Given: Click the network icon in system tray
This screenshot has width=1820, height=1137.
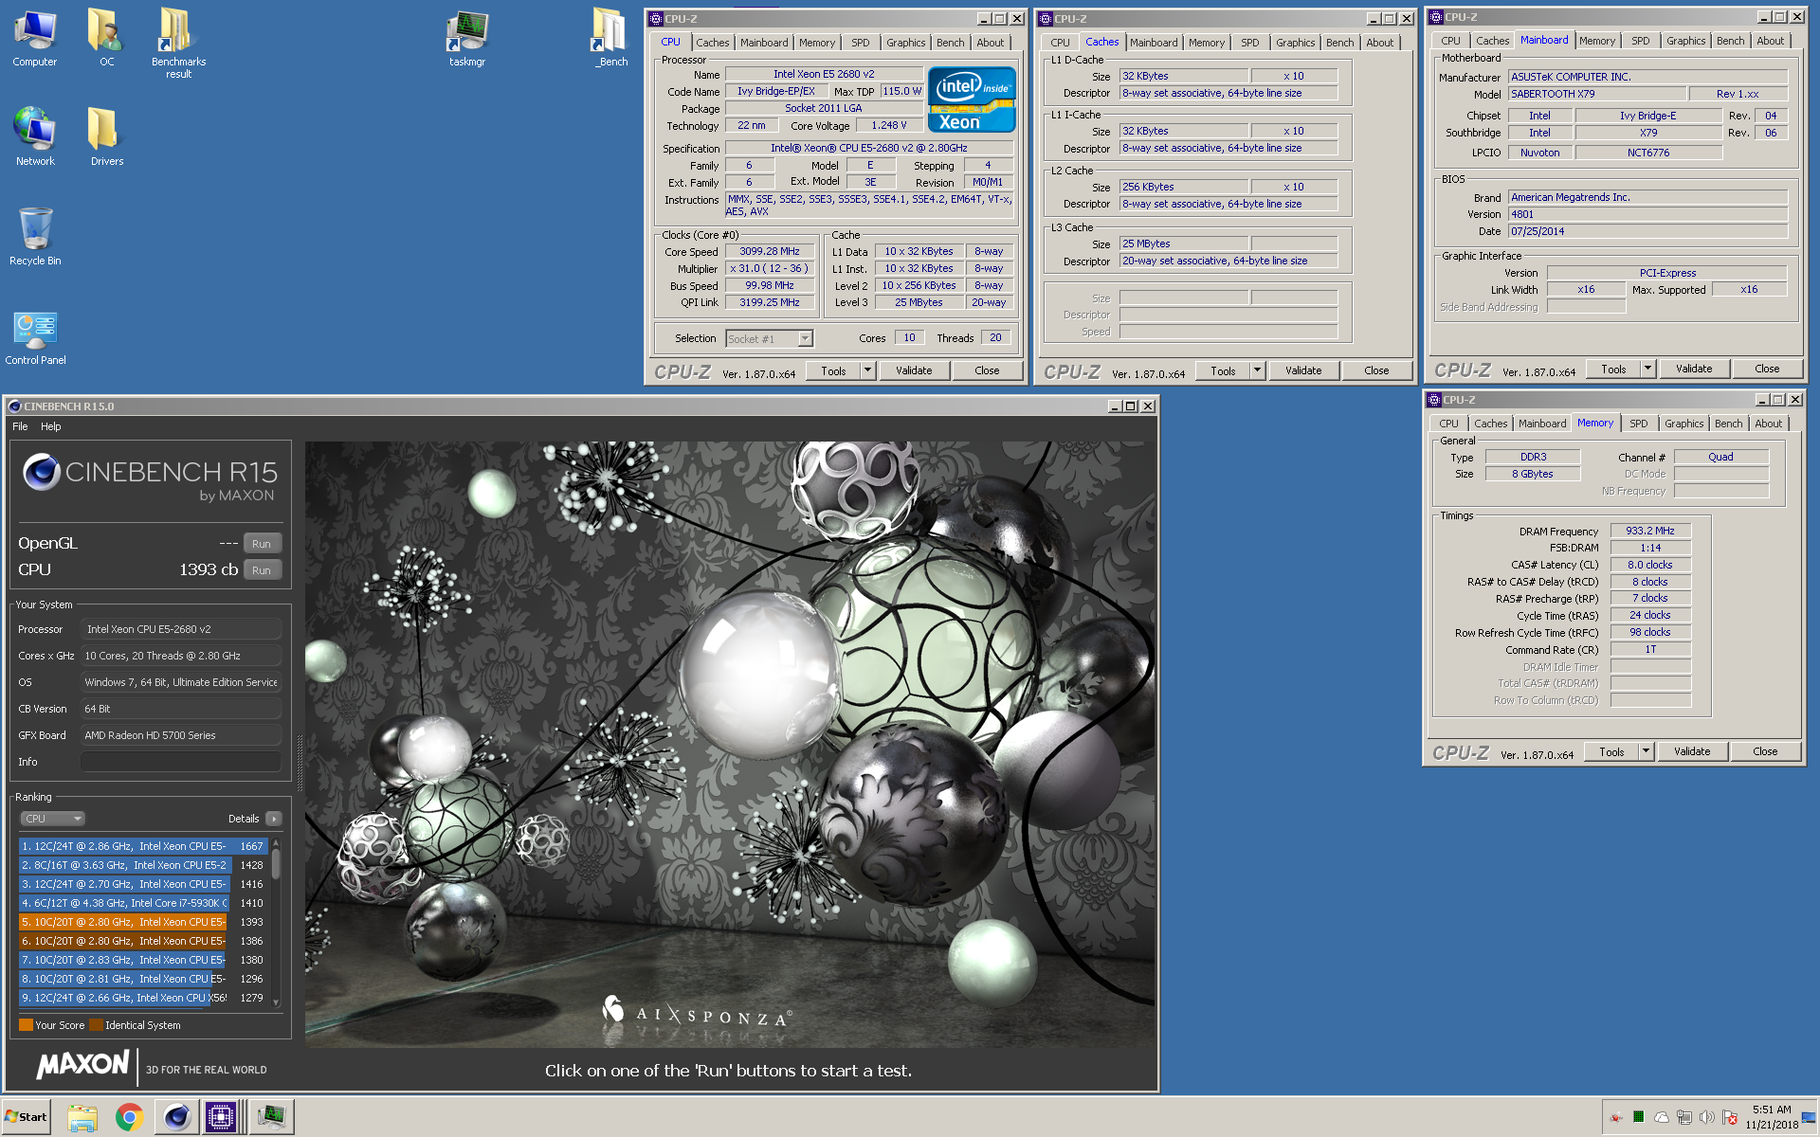Looking at the screenshot, I should point(1684,1117).
